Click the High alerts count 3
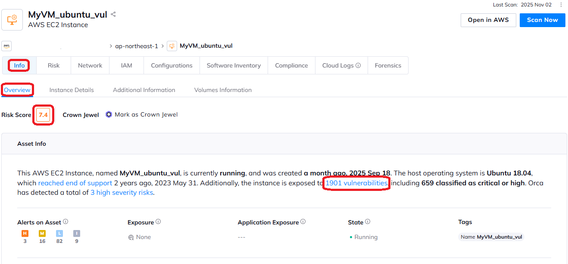The width and height of the screenshot is (568, 264). (25, 241)
